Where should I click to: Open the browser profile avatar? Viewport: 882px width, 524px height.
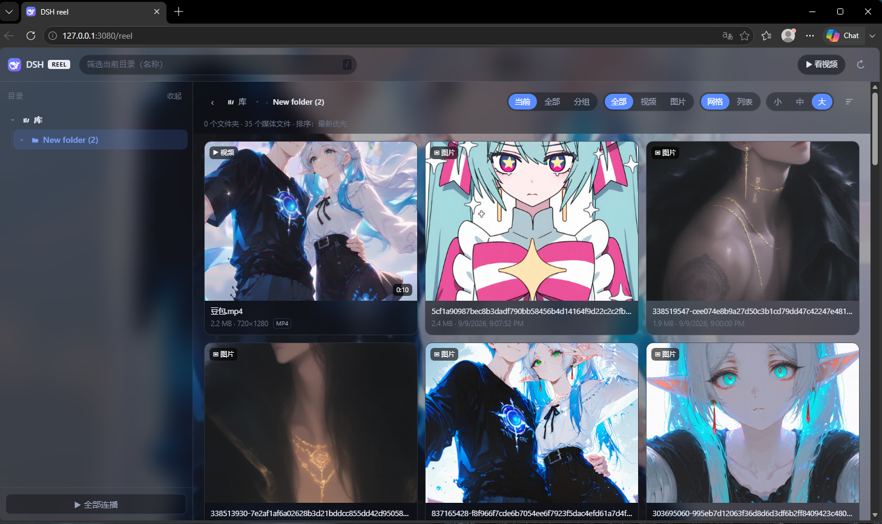coord(788,36)
